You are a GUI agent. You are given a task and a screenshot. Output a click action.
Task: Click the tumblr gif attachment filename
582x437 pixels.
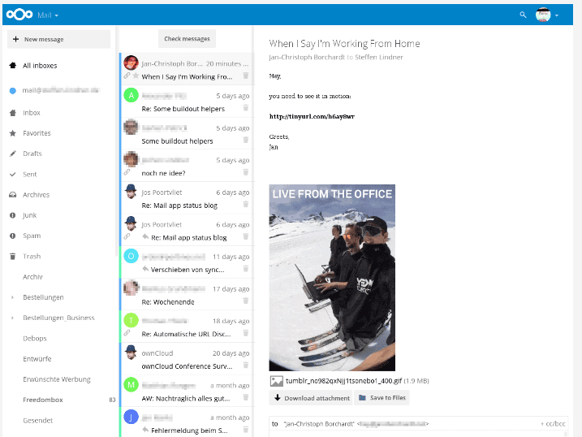[x=343, y=381]
